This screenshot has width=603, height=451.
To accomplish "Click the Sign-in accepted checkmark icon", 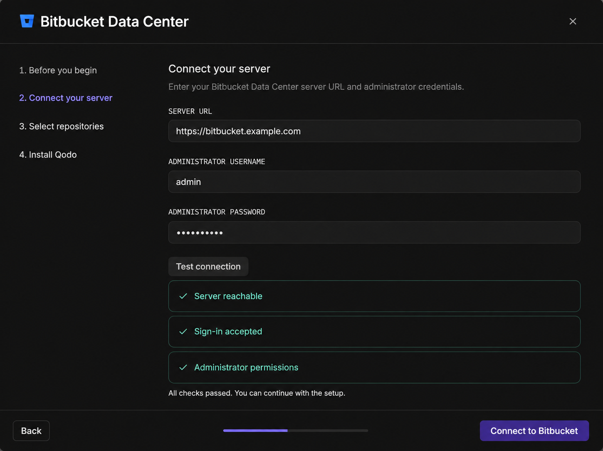I will 183,332.
